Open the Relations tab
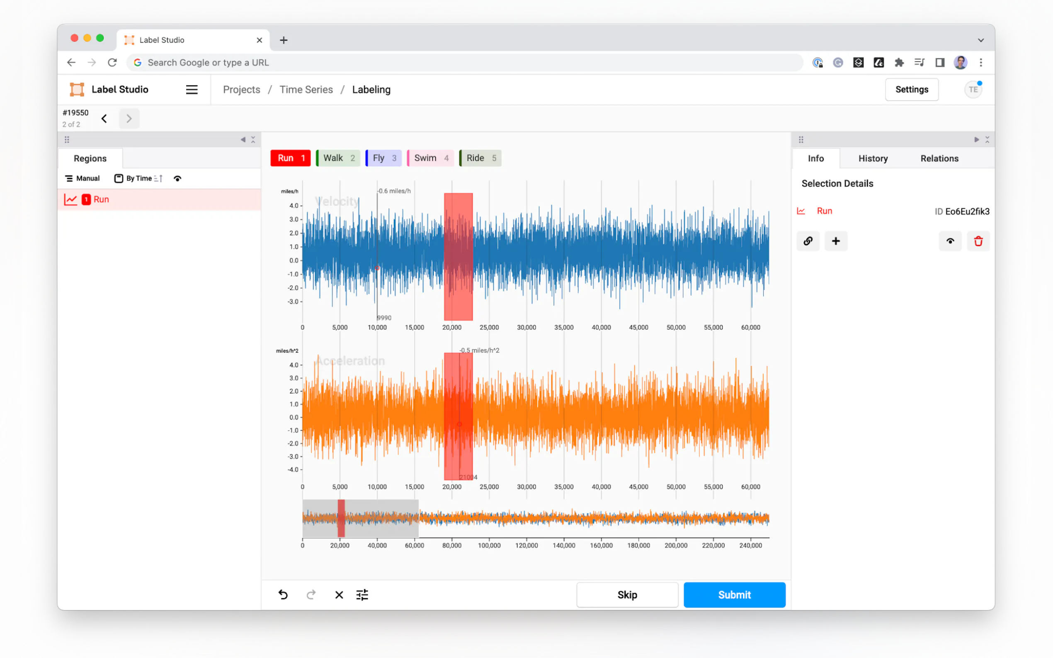 [939, 158]
